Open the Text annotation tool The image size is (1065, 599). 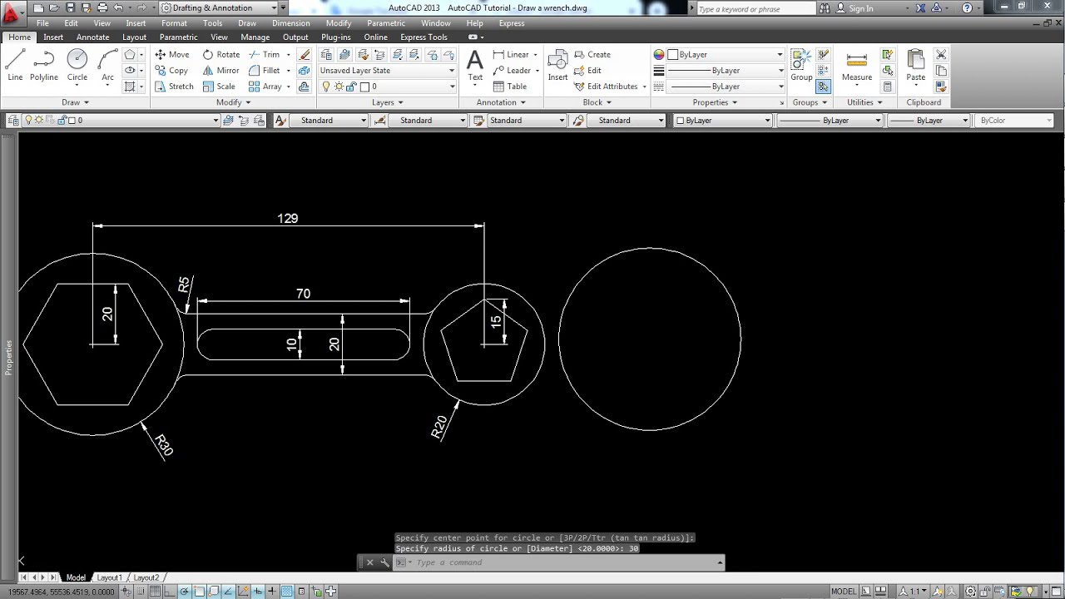(475, 66)
